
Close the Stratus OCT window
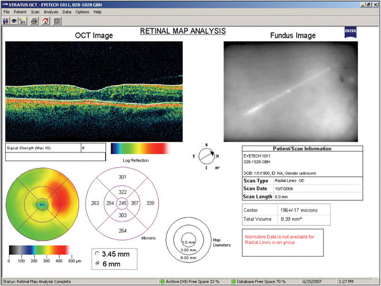click(375, 5)
